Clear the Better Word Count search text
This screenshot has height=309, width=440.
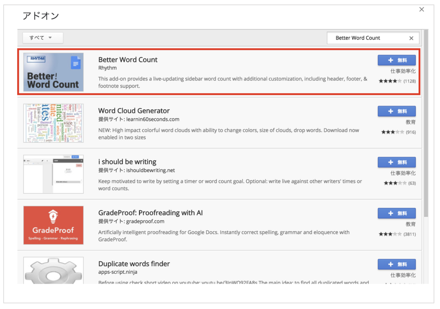(x=411, y=38)
